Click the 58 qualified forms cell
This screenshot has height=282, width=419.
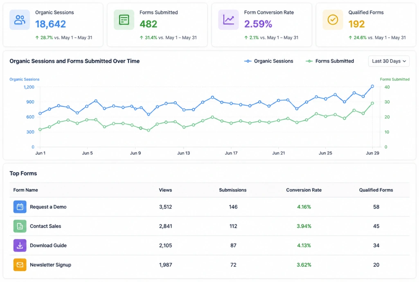376,207
